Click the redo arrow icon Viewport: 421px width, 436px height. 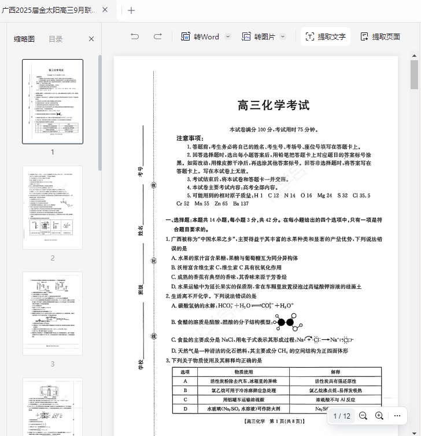(157, 36)
